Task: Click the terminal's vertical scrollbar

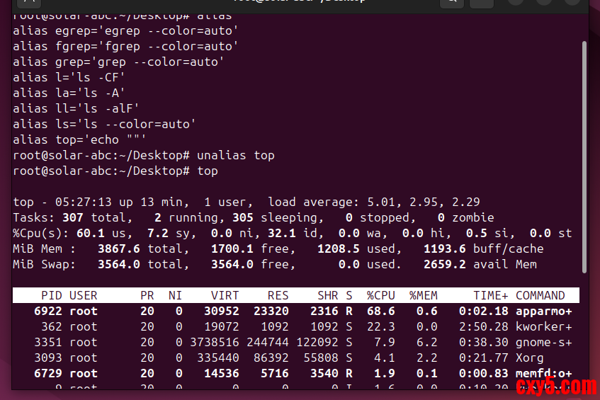Action: 584,157
